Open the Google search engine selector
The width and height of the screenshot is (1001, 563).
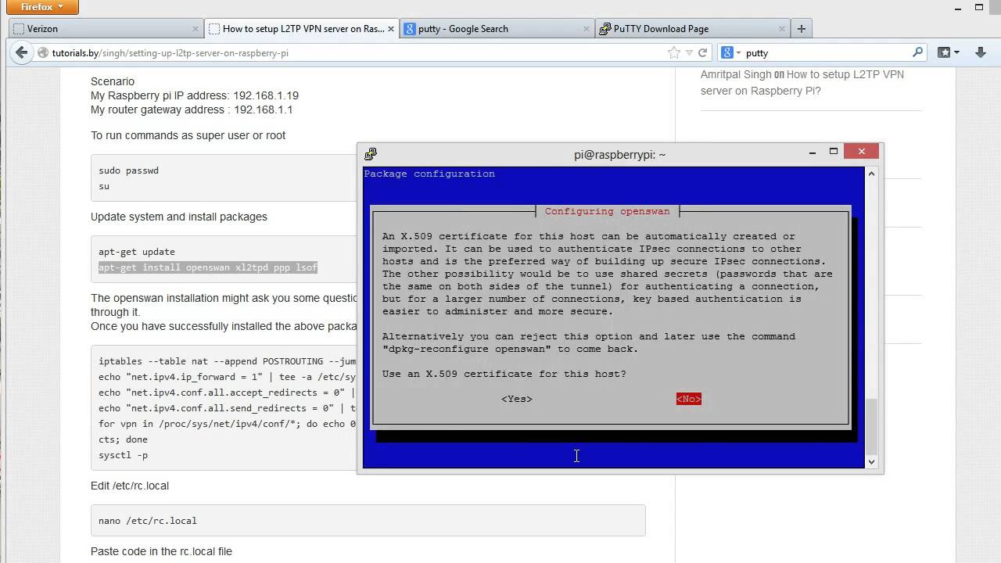coord(730,52)
